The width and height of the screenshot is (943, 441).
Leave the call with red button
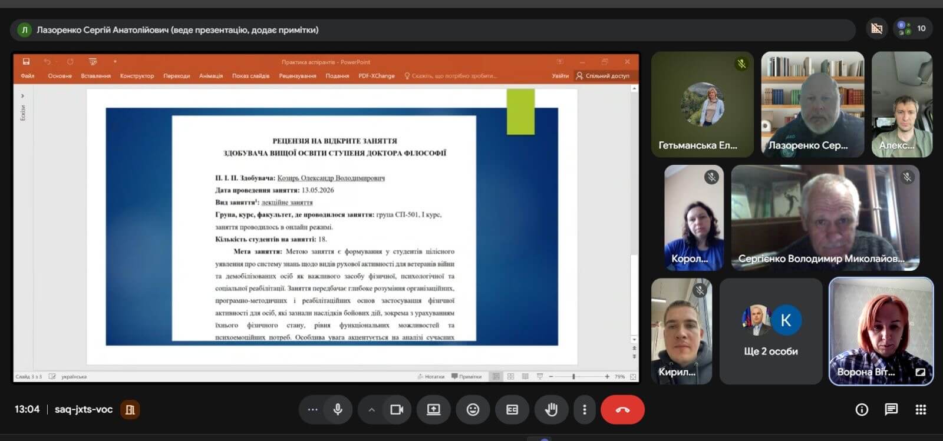[x=622, y=409]
